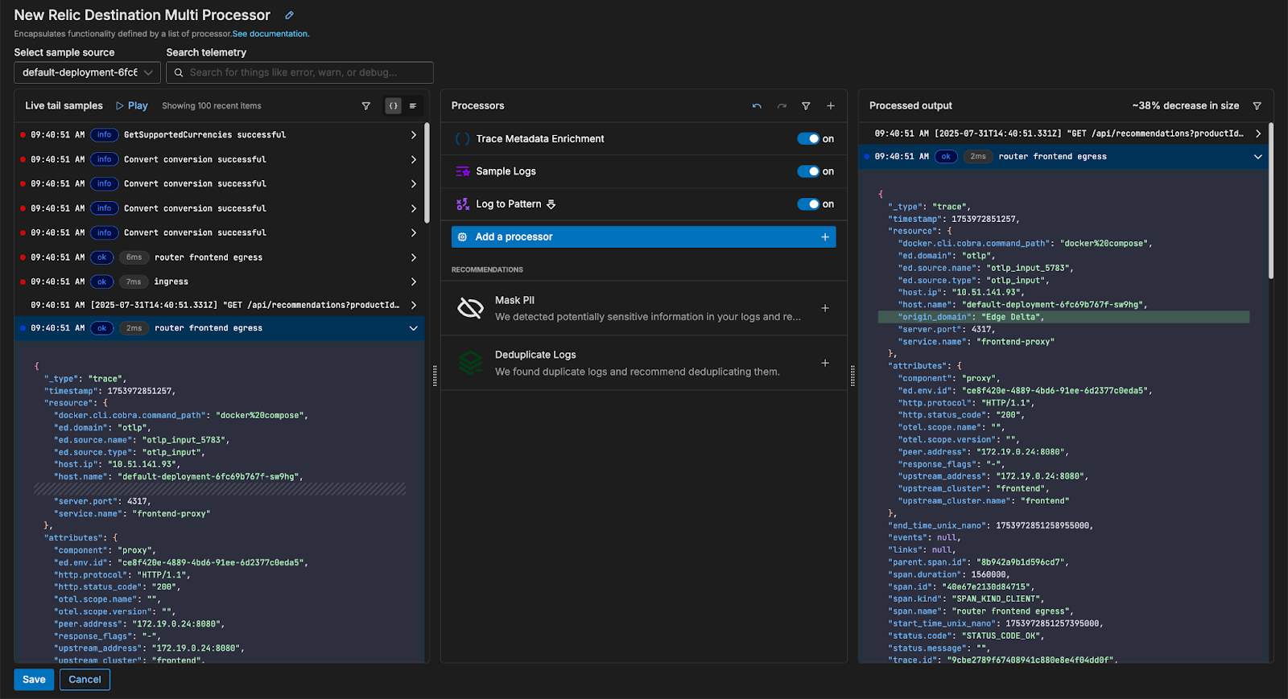Select the Trace Metadata Enrichment processor
1288x699 pixels.
[x=539, y=139]
